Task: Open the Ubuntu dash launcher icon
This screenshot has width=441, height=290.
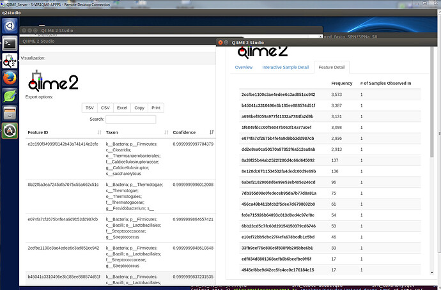Action: tap(10, 26)
